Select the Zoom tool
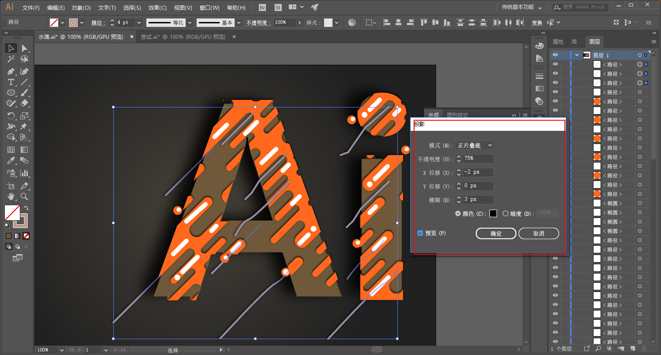The image size is (661, 355). click(x=25, y=196)
